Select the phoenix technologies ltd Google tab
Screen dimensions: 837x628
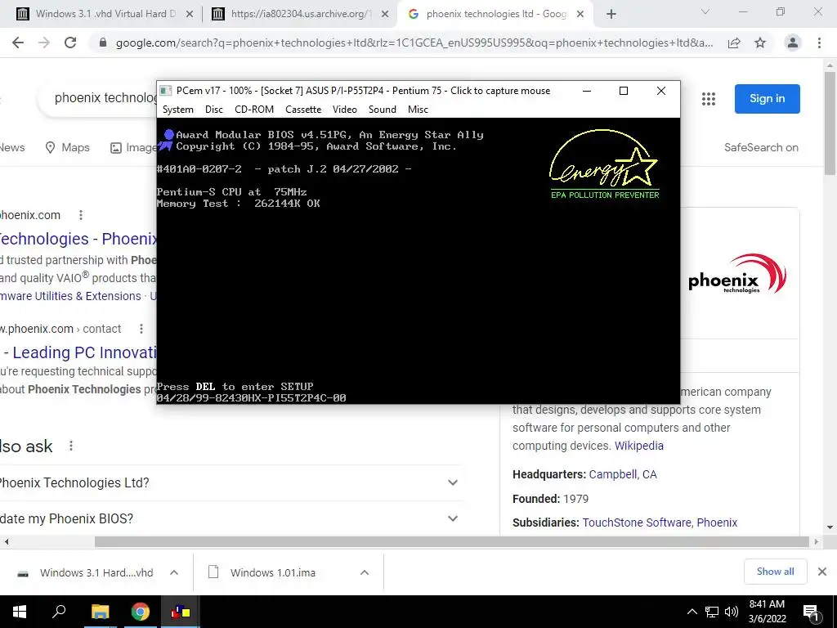pyautogui.click(x=496, y=14)
